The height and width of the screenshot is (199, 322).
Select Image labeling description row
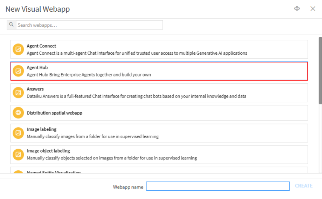(93, 136)
